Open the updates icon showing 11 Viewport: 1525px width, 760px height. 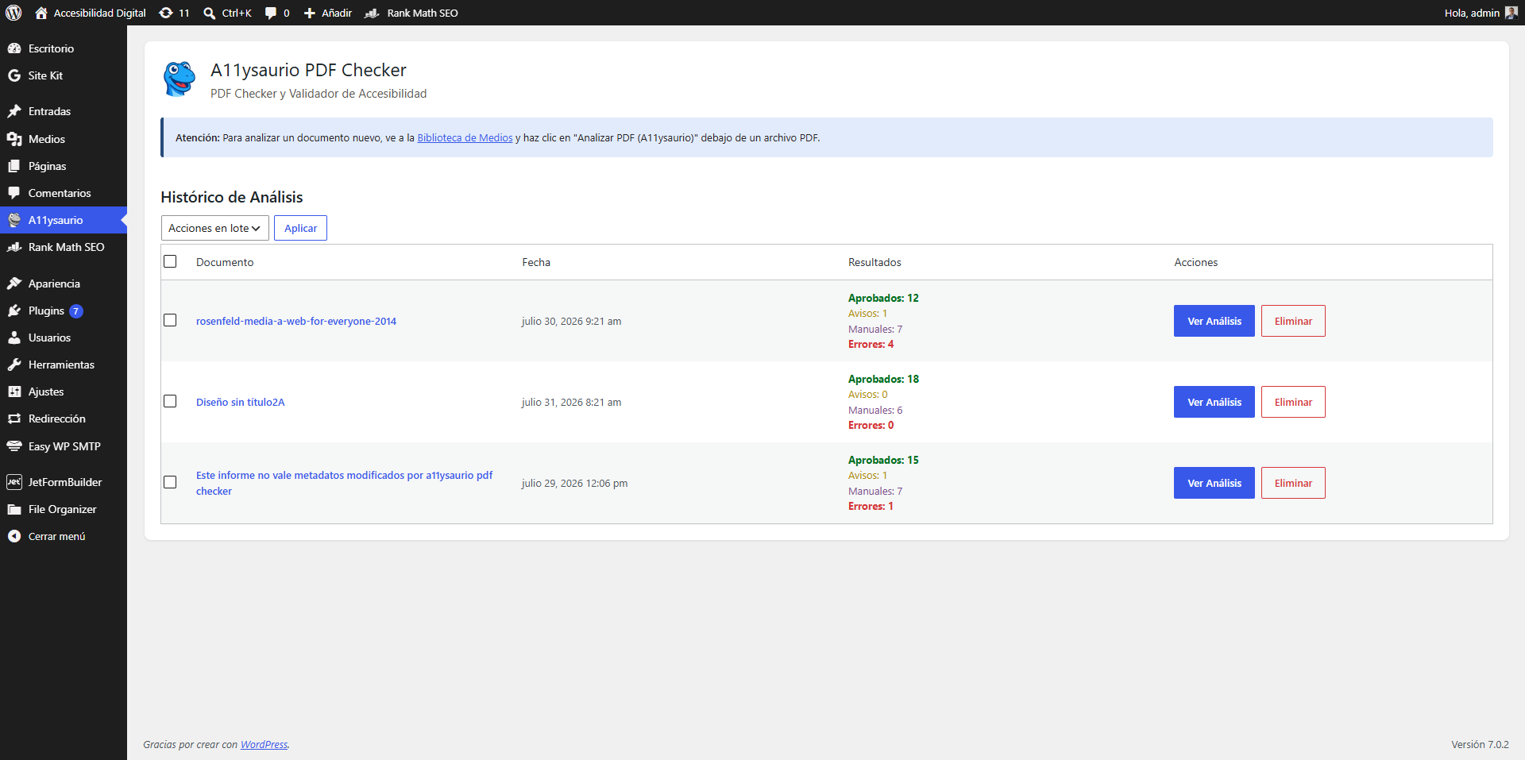(166, 13)
